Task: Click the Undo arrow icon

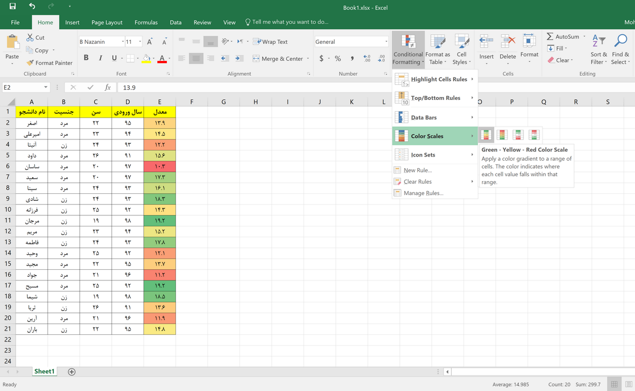Action: (32, 6)
